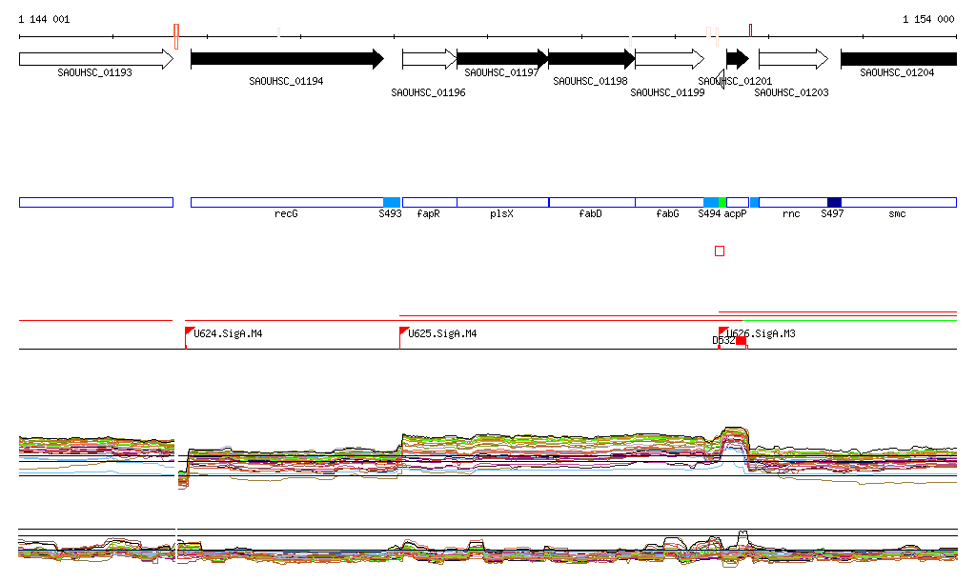Click the U625.SigA.M4 red promoter flag
Screen dimensions: 976x582
tap(404, 331)
